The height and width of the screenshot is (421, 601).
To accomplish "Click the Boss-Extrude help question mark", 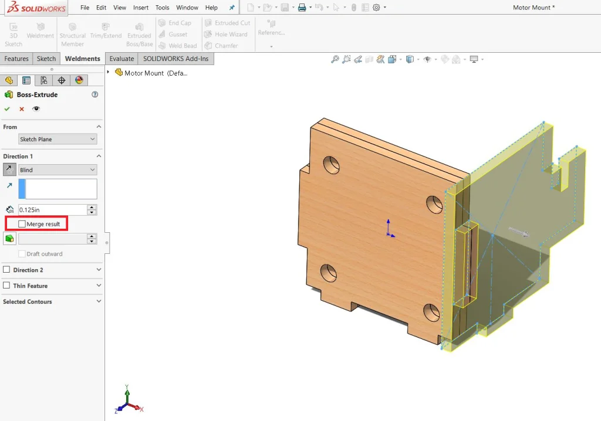I will point(95,94).
